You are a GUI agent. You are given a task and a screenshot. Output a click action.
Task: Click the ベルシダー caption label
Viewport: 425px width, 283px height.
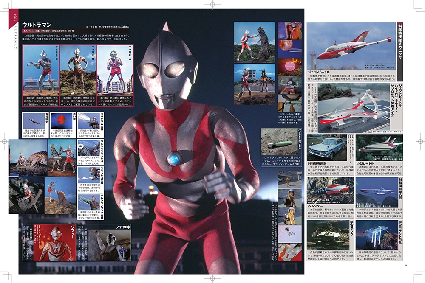tap(315, 206)
